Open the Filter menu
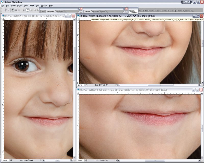The height and width of the screenshot is (163, 204). [32, 6]
